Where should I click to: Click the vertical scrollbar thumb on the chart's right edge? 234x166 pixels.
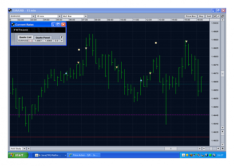point(222,74)
